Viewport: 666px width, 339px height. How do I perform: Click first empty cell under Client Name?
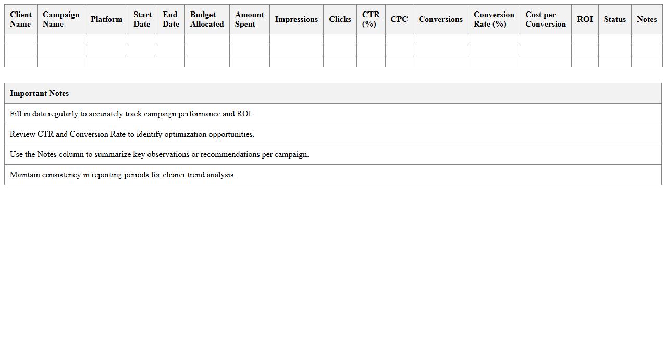21,40
